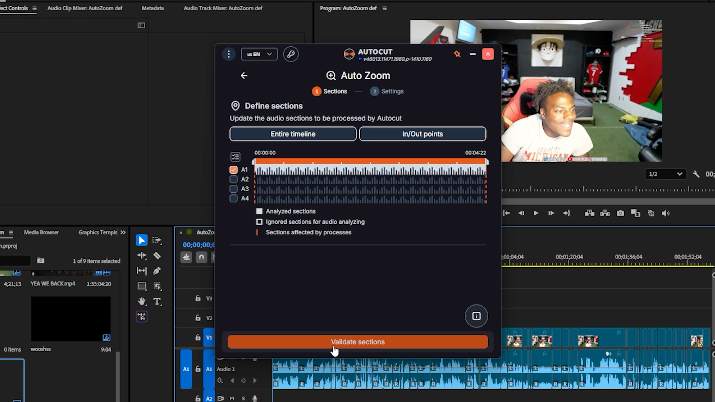Open Program Monitor wrench settings
This screenshot has width=715, height=402.
pyautogui.click(x=696, y=174)
